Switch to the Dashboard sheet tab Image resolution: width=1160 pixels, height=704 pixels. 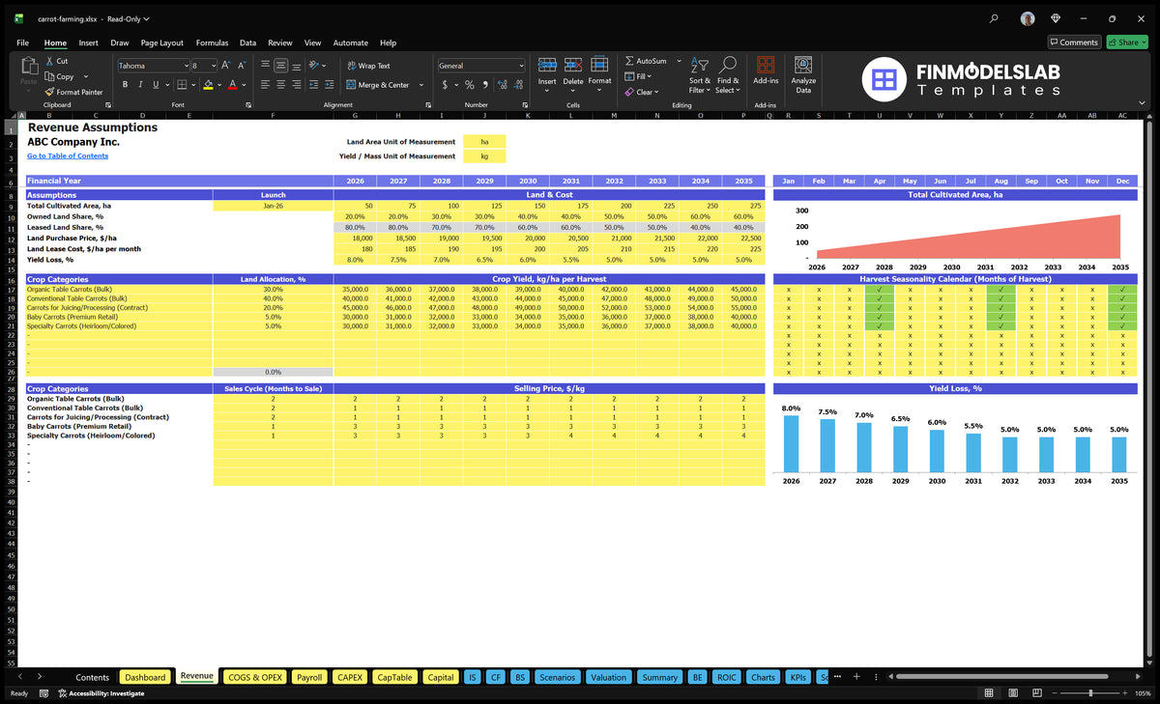click(x=145, y=677)
